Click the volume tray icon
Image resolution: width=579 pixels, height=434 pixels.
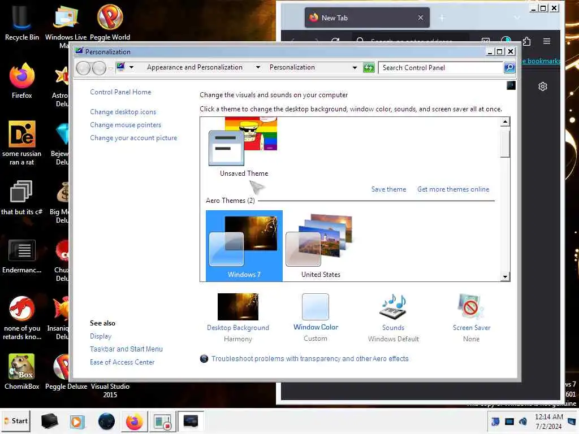pyautogui.click(x=523, y=421)
